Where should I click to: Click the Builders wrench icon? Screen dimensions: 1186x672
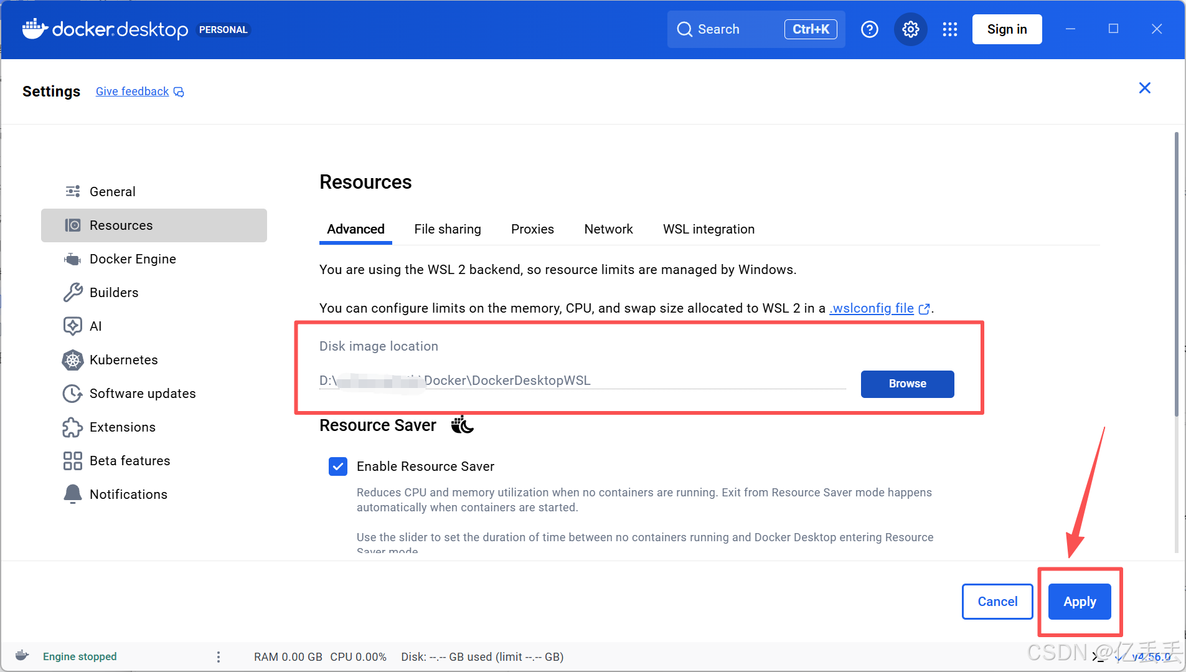[73, 292]
